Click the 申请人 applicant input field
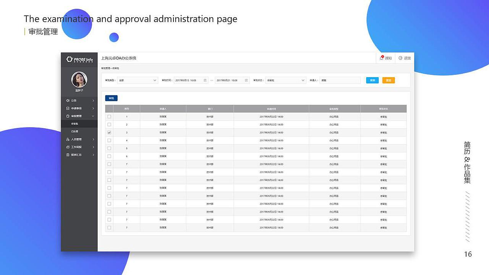489x275 pixels. pos(340,80)
